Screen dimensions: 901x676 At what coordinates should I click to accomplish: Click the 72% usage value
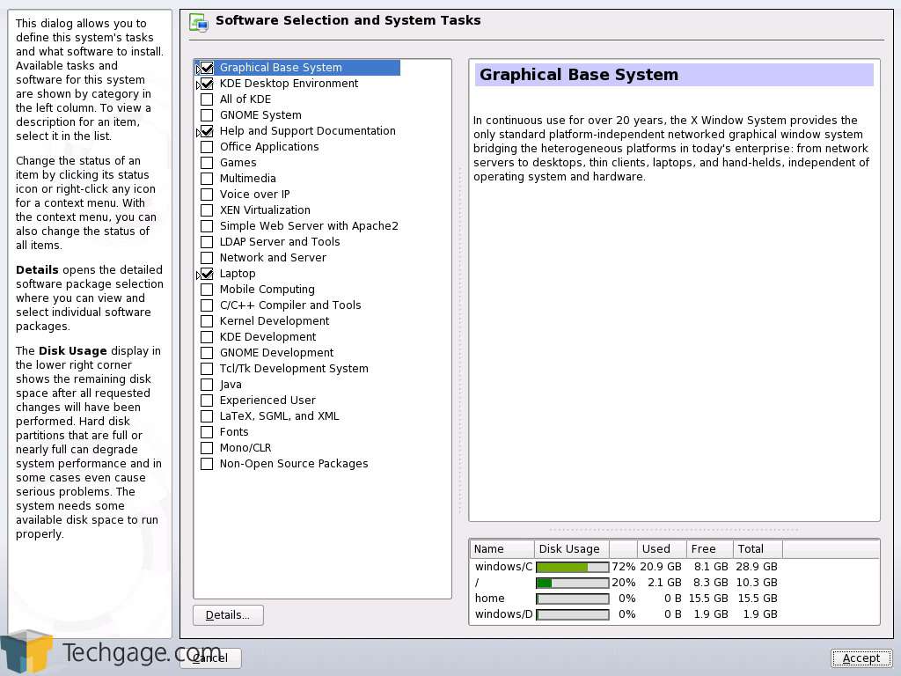tap(624, 567)
